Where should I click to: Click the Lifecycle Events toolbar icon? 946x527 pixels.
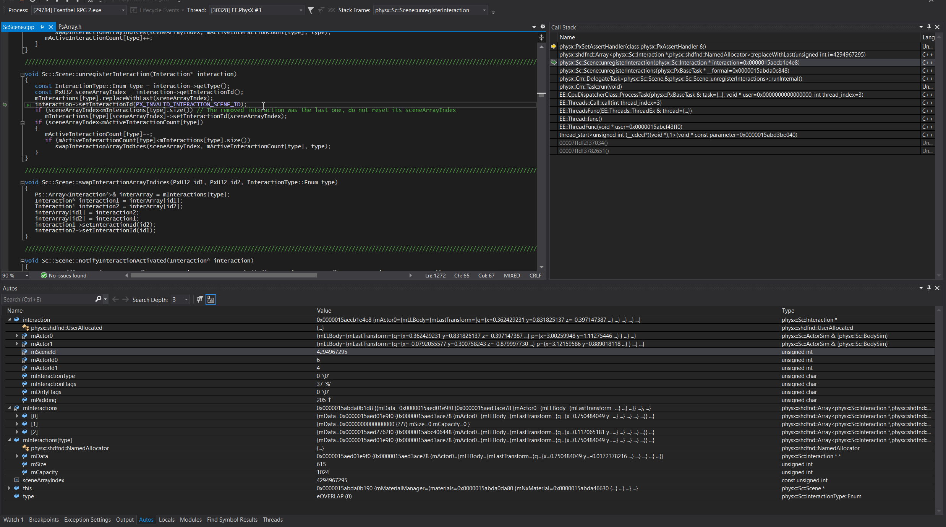[133, 10]
